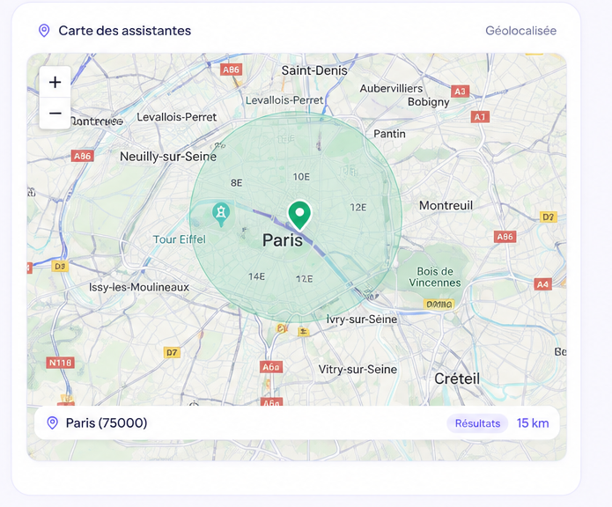Click the 8E district label

pos(237,183)
